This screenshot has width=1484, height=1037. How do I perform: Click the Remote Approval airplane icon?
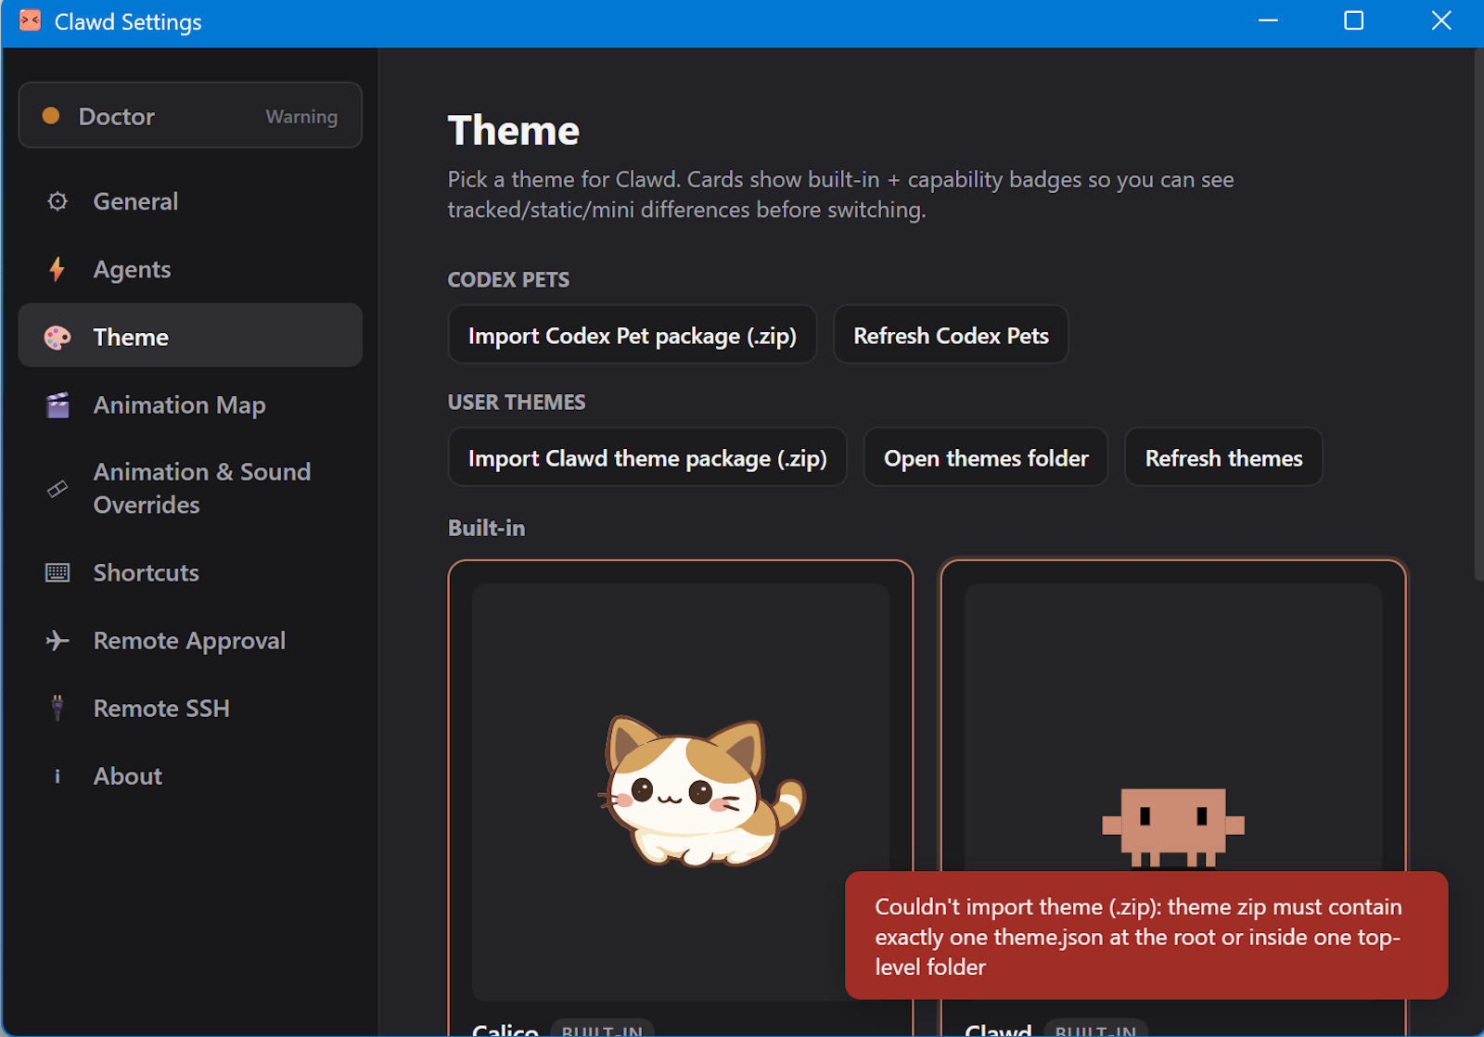58,640
